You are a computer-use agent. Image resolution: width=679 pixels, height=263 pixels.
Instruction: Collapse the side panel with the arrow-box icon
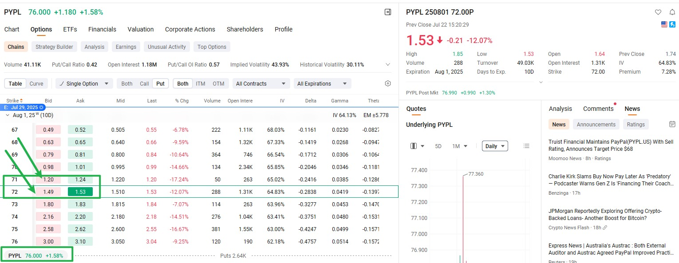388,12
